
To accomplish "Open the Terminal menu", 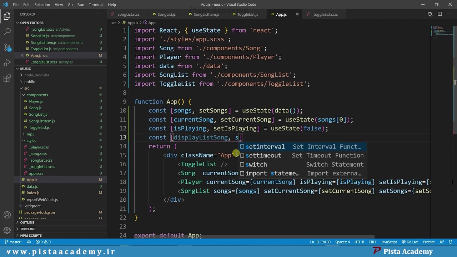I will coord(96,5).
